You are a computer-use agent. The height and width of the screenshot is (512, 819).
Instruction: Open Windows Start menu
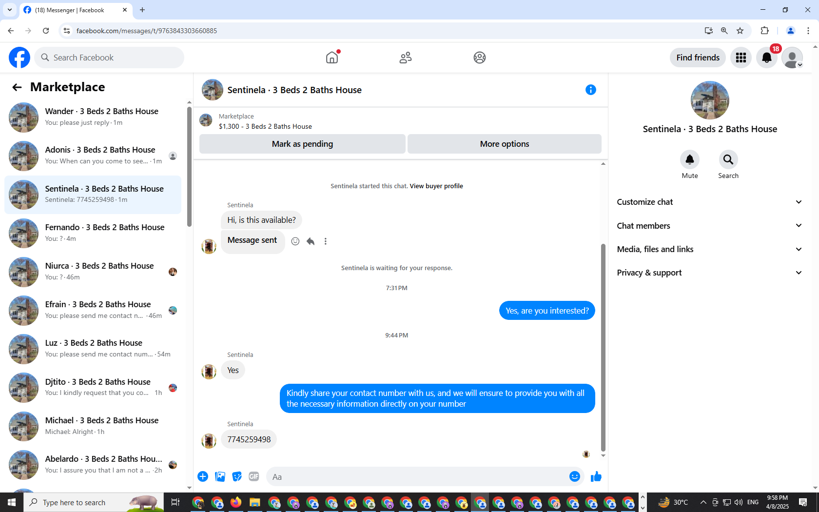pos(12,502)
